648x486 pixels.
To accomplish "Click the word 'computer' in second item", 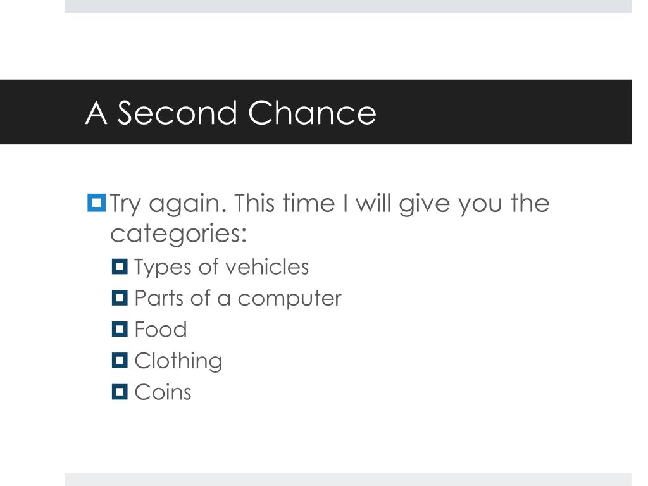I will pos(290,299).
